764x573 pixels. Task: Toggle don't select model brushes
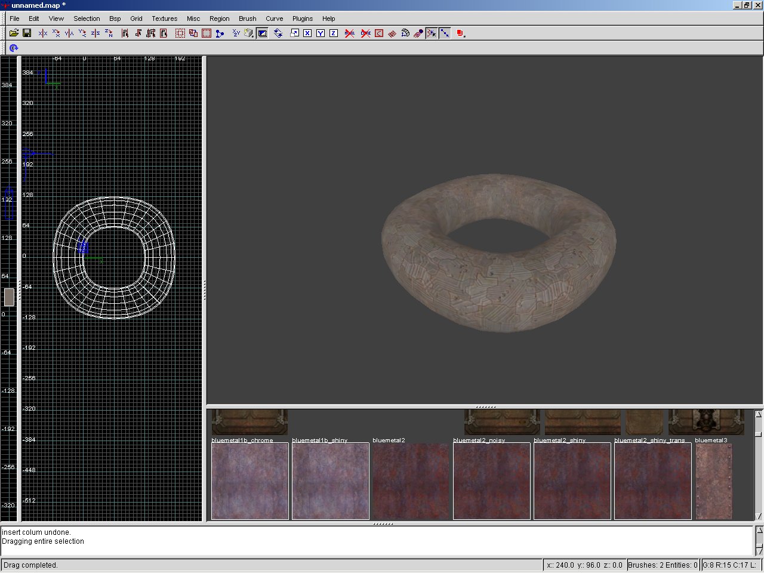[350, 33]
